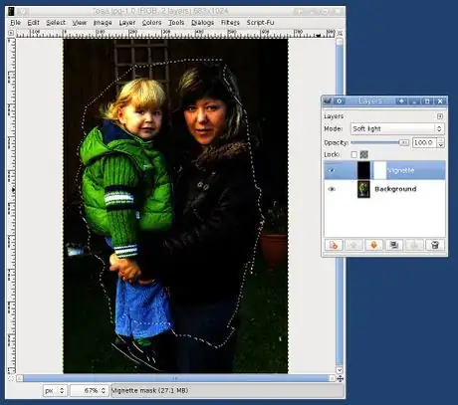Click the vertical scrollbar down arrow

click(x=340, y=370)
